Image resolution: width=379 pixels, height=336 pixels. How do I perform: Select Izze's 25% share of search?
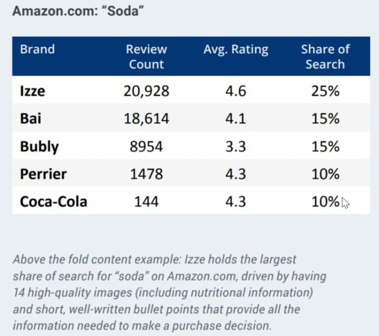click(x=325, y=91)
